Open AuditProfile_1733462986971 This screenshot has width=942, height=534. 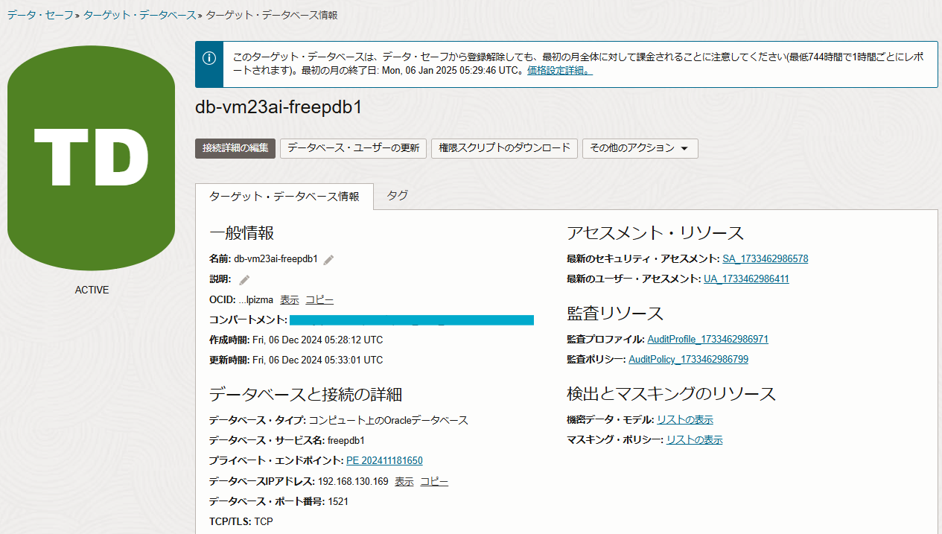(x=707, y=339)
